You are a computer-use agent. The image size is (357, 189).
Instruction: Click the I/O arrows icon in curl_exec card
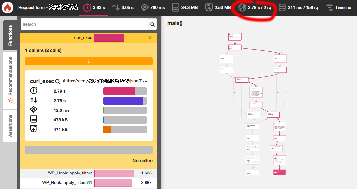34,100
